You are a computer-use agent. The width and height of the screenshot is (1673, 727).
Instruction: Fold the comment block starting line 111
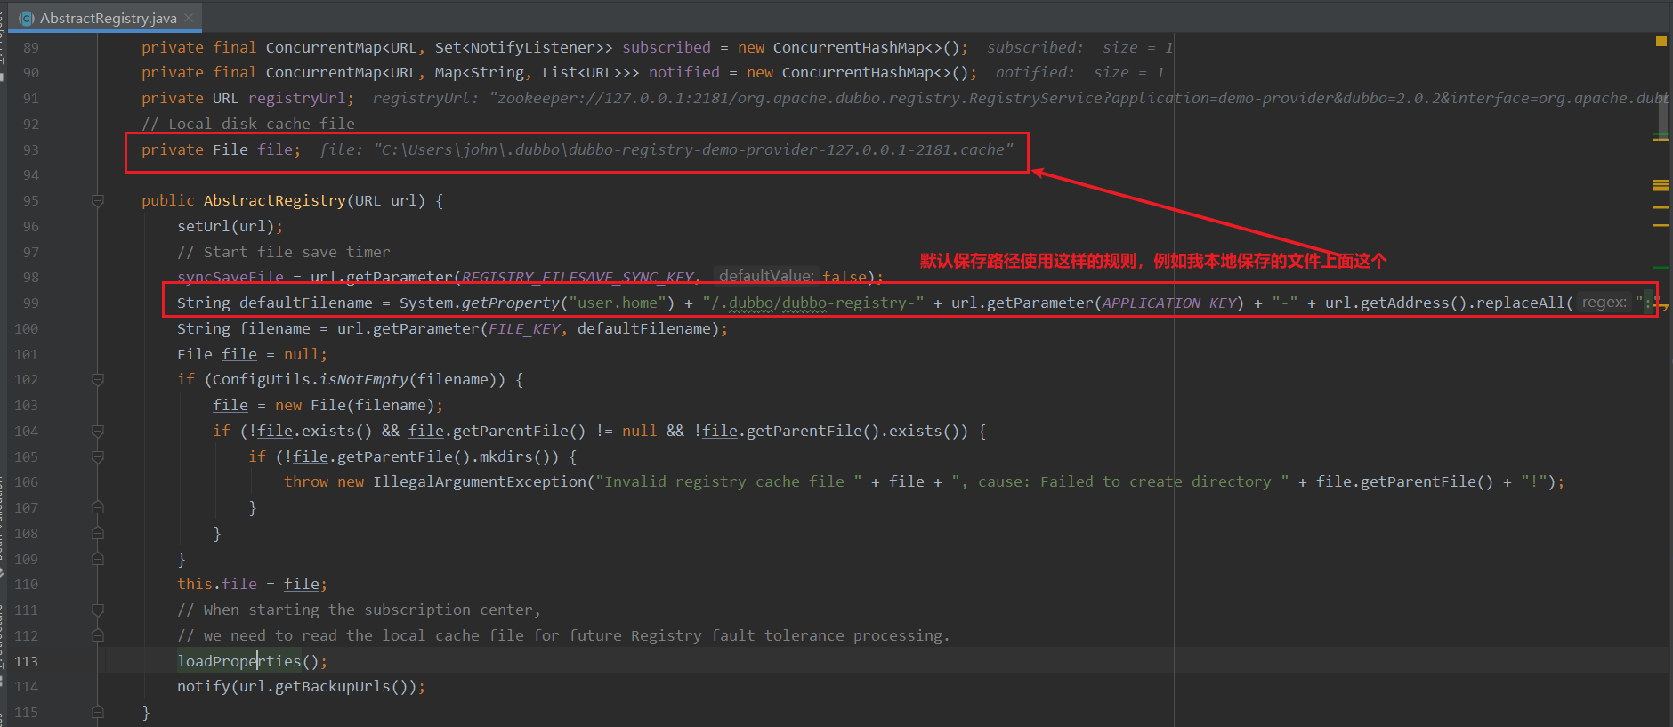(x=98, y=610)
